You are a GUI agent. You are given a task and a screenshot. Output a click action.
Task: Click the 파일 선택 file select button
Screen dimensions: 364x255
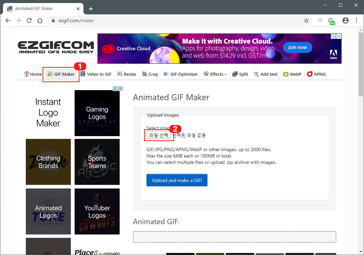pyautogui.click(x=159, y=135)
